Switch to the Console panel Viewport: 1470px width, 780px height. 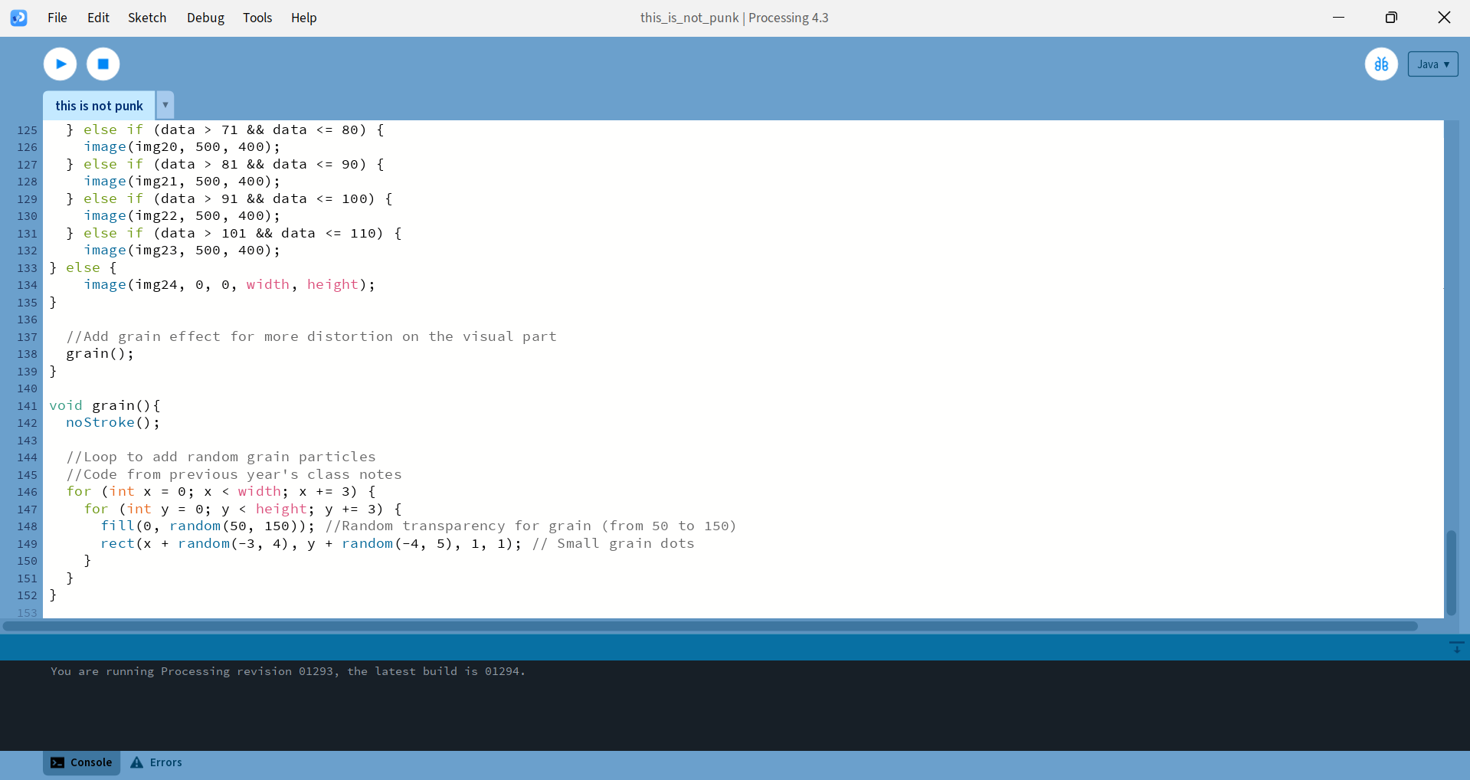click(x=82, y=762)
